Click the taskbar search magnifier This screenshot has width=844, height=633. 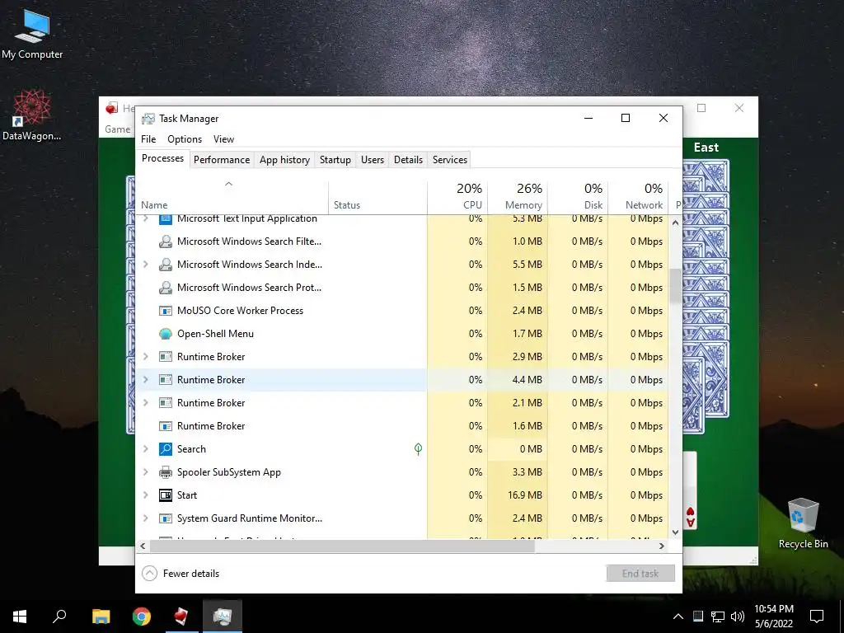[x=59, y=617]
